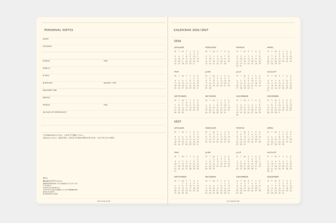The image size is (336, 223).
Task: Select the 2026 year heading
Action: 177,40
